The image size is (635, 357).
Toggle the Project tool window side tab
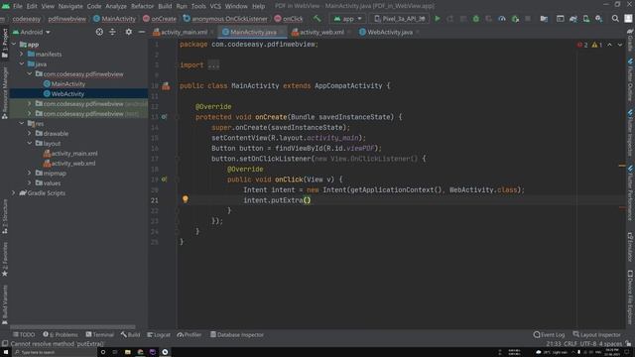[x=5, y=43]
